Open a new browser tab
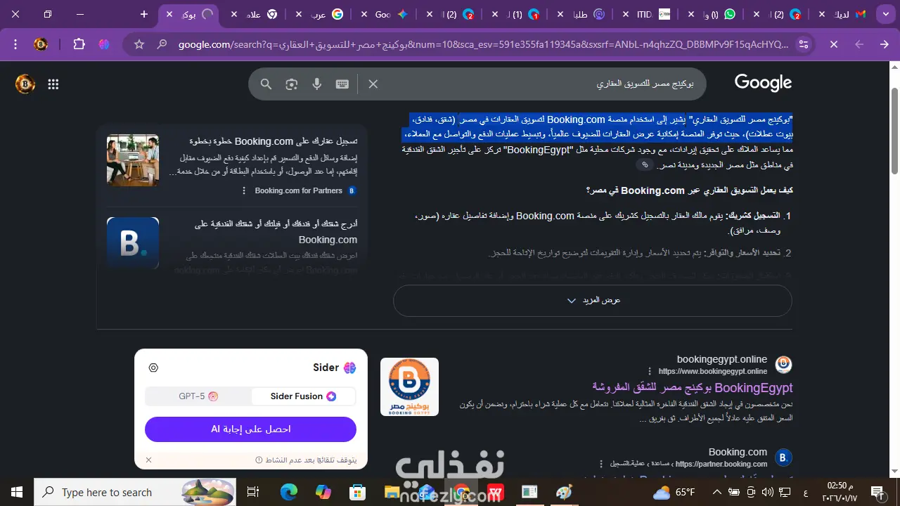Image resolution: width=900 pixels, height=506 pixels. point(144,14)
